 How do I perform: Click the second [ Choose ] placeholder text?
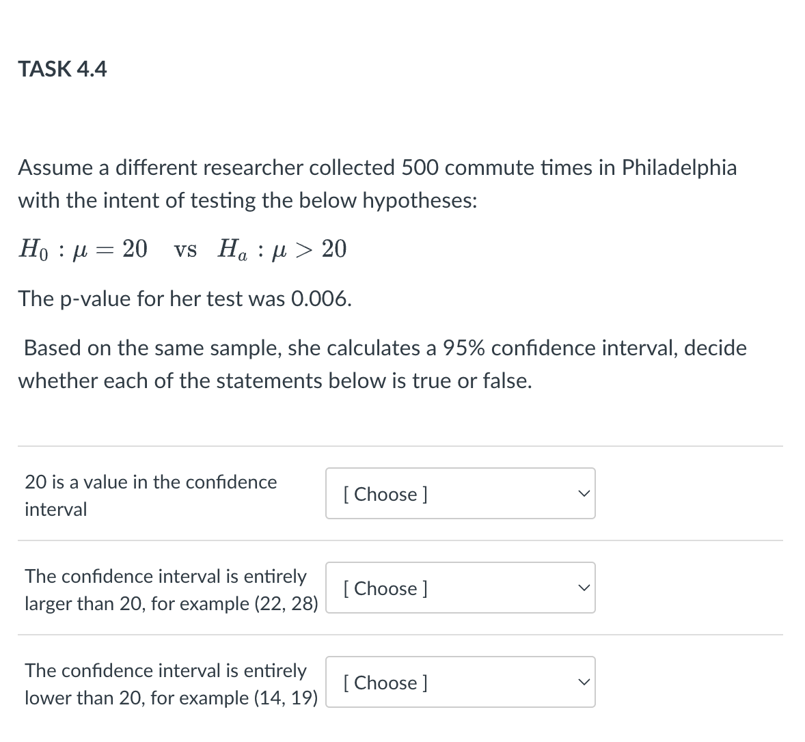coord(385,588)
